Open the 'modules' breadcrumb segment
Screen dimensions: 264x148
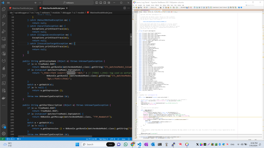coord(56,13)
